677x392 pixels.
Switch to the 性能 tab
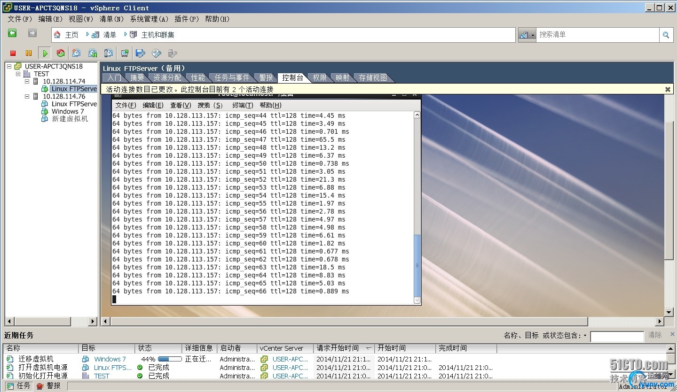198,77
